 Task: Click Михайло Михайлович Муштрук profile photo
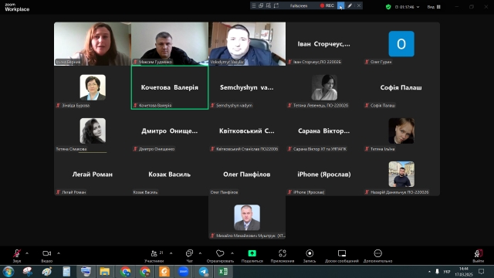click(247, 218)
